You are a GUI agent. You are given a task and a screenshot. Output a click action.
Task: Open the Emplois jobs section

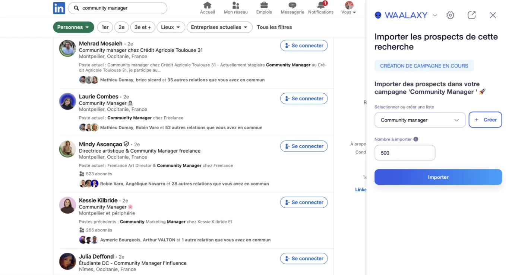[264, 8]
